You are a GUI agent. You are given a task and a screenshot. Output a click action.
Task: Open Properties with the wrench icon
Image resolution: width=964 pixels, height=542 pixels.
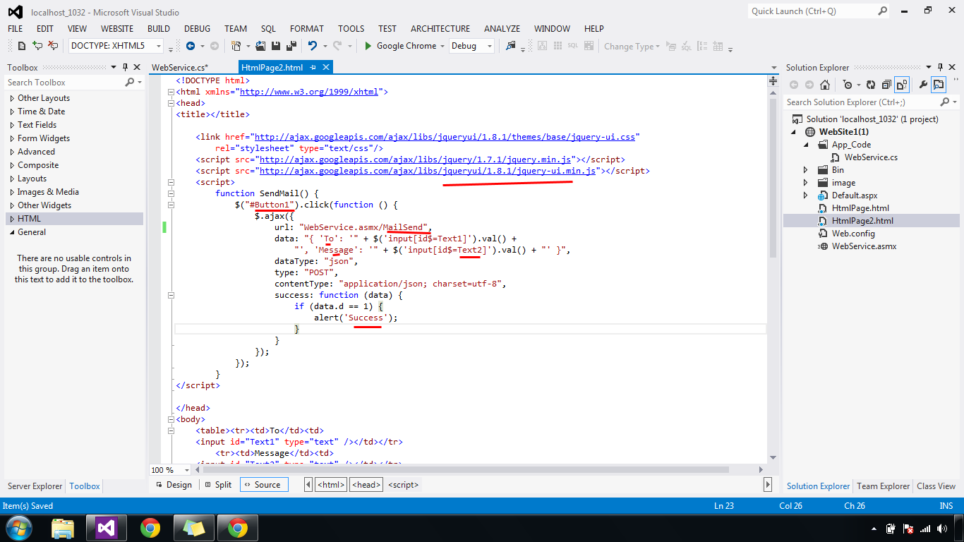[922, 85]
